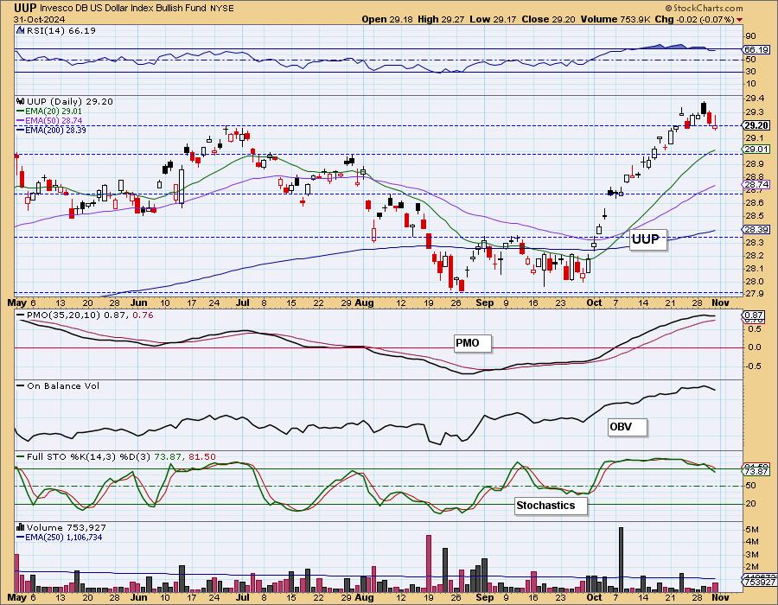Click the Aug label on the price chart axis

coord(364,302)
